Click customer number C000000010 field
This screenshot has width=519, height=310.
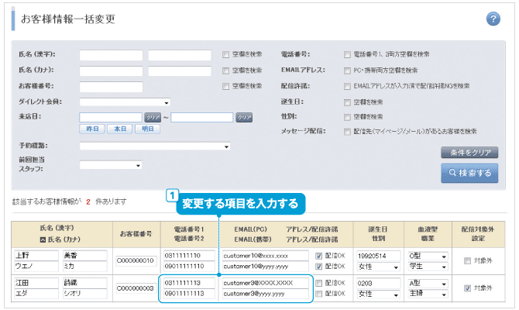(x=136, y=261)
